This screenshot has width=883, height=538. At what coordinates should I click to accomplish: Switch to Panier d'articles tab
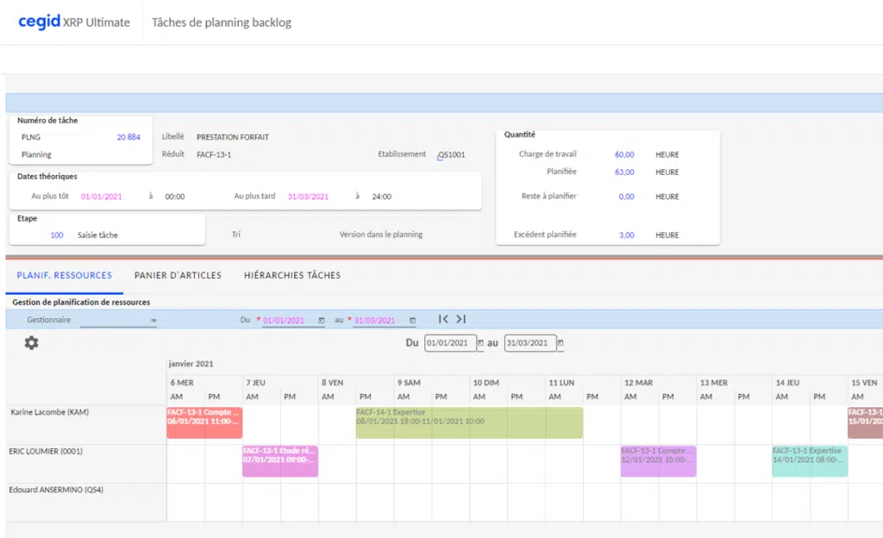click(x=178, y=276)
